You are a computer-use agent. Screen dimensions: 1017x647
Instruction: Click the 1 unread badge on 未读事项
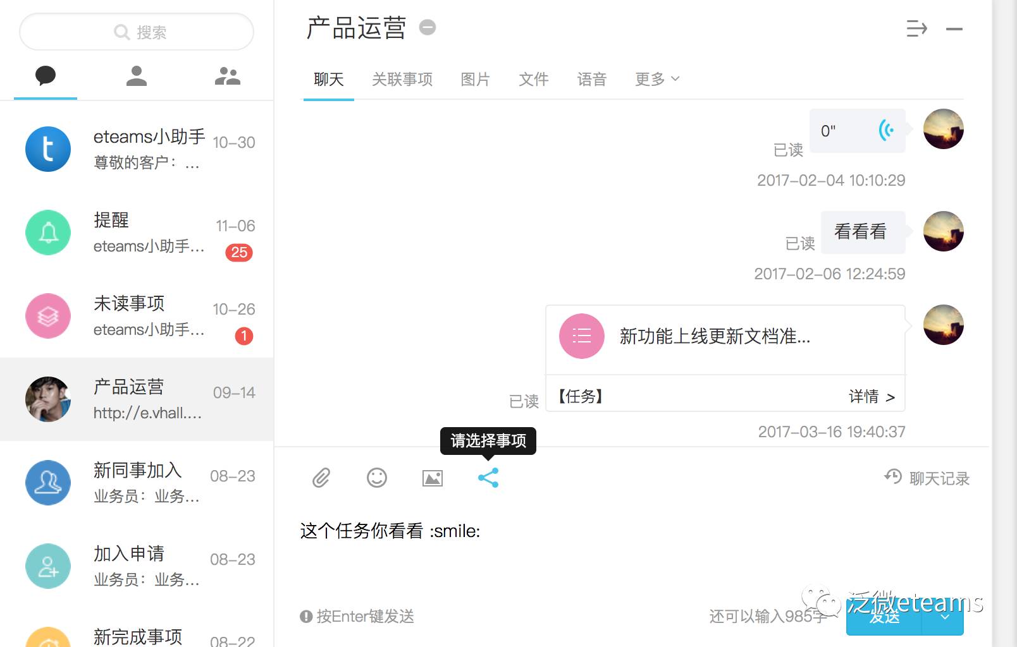pyautogui.click(x=244, y=336)
